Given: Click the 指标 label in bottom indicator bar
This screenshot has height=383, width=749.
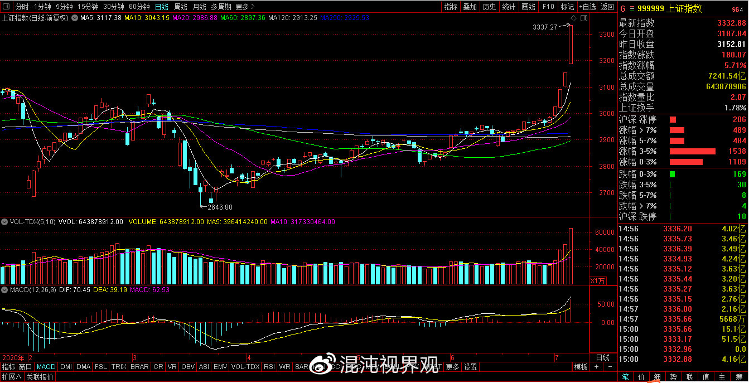Looking at the screenshot, I should pos(8,367).
